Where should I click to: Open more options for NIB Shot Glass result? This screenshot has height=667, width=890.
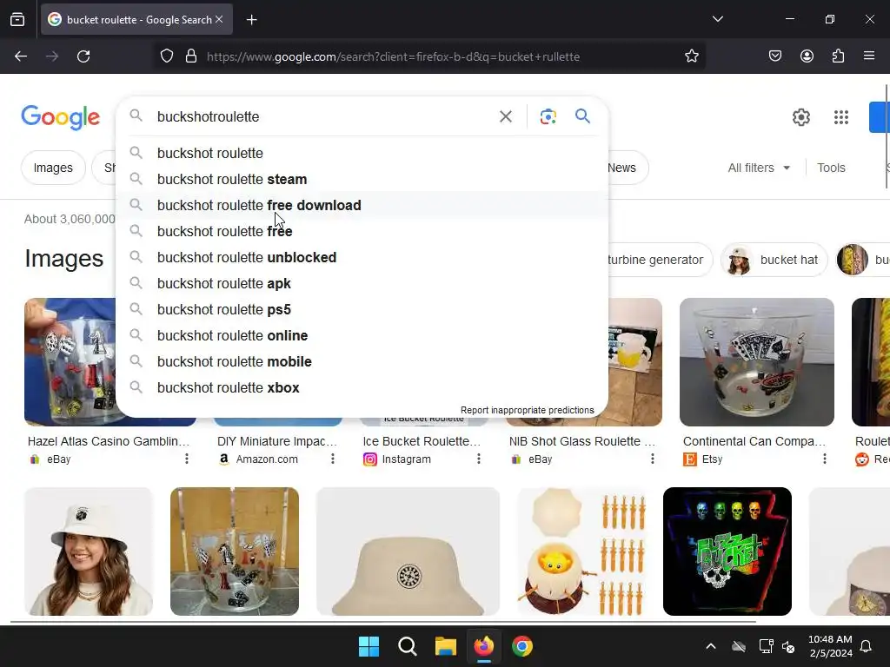(652, 459)
